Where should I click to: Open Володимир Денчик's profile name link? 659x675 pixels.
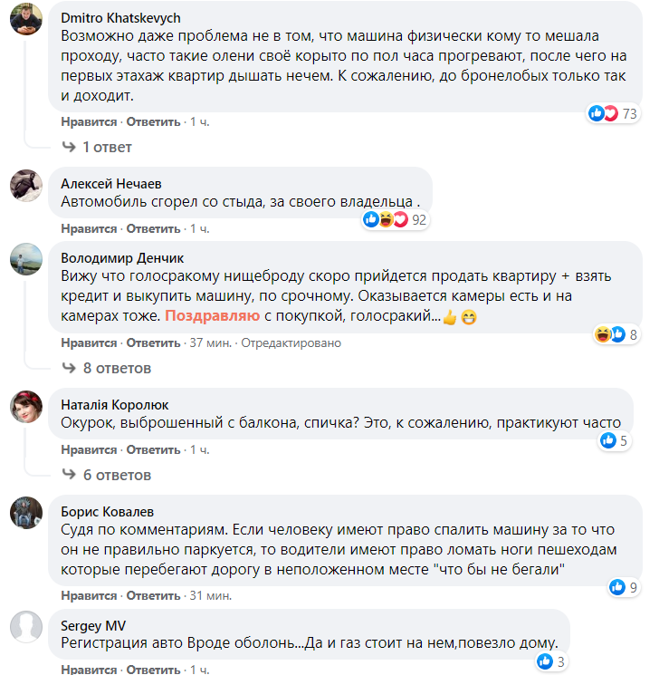point(121,258)
